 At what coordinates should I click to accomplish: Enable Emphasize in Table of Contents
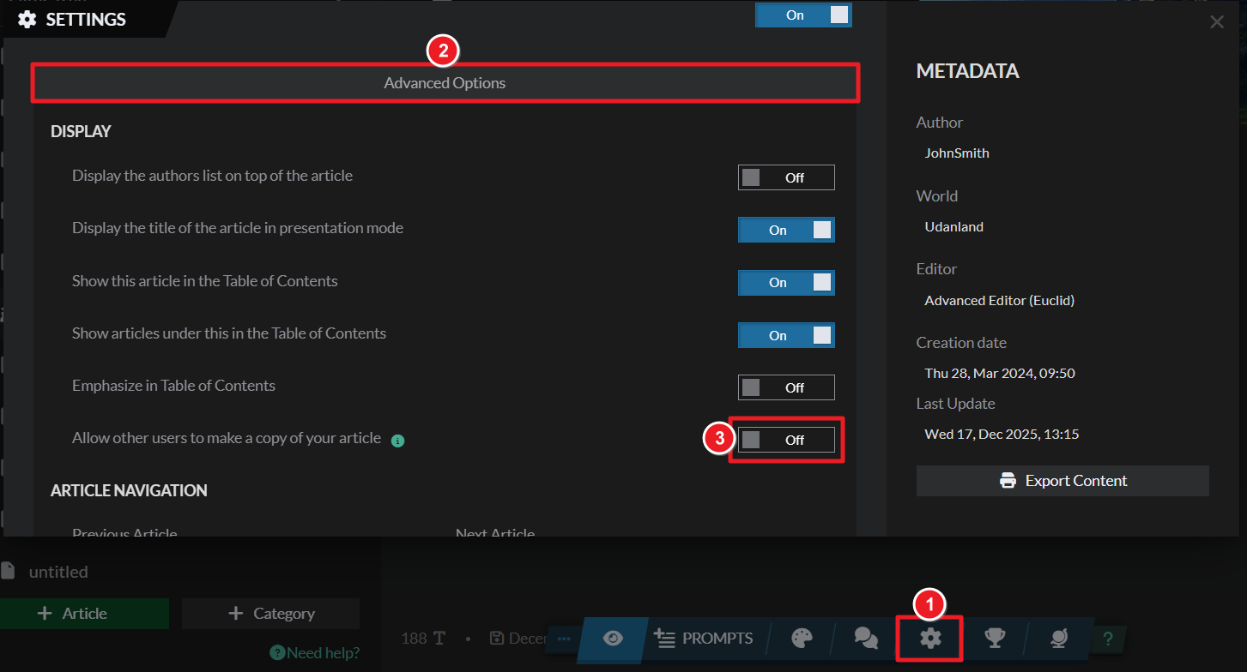coord(786,387)
